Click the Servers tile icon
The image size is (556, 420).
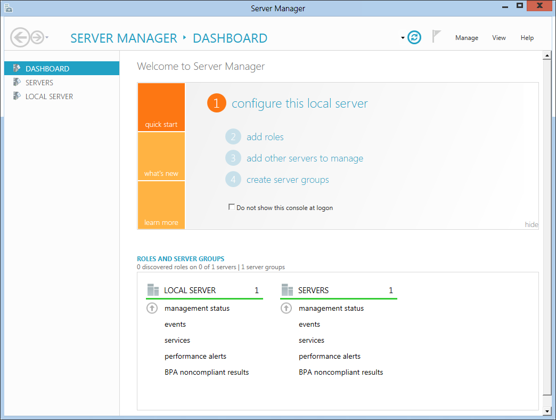tap(287, 290)
